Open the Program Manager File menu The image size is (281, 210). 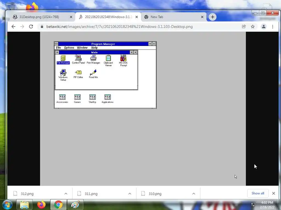pyautogui.click(x=58, y=48)
